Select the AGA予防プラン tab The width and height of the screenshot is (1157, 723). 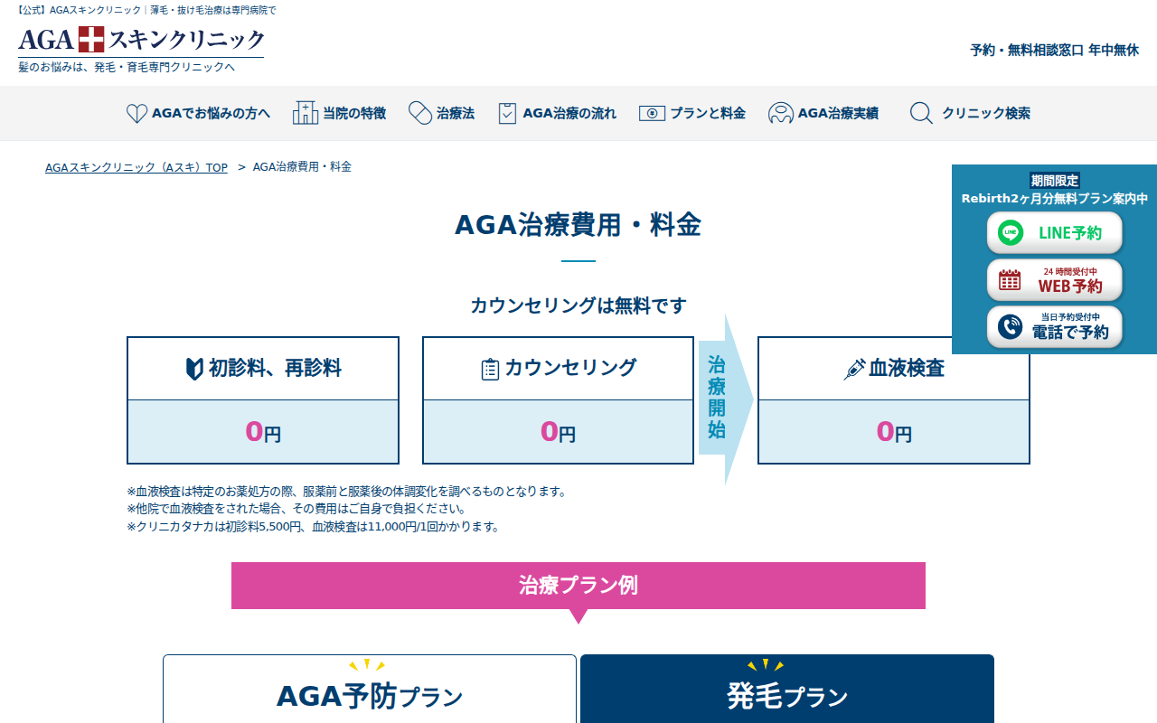pos(370,689)
